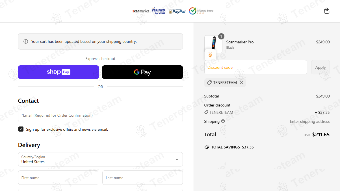Focus the Discount code field

tap(255, 67)
